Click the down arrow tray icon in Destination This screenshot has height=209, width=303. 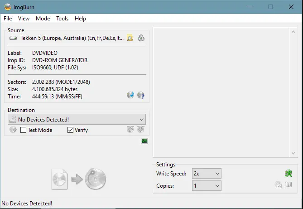point(141,130)
